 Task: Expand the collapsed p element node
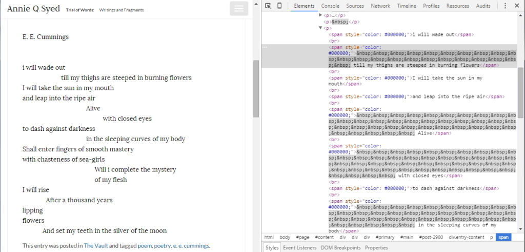tap(320, 15)
